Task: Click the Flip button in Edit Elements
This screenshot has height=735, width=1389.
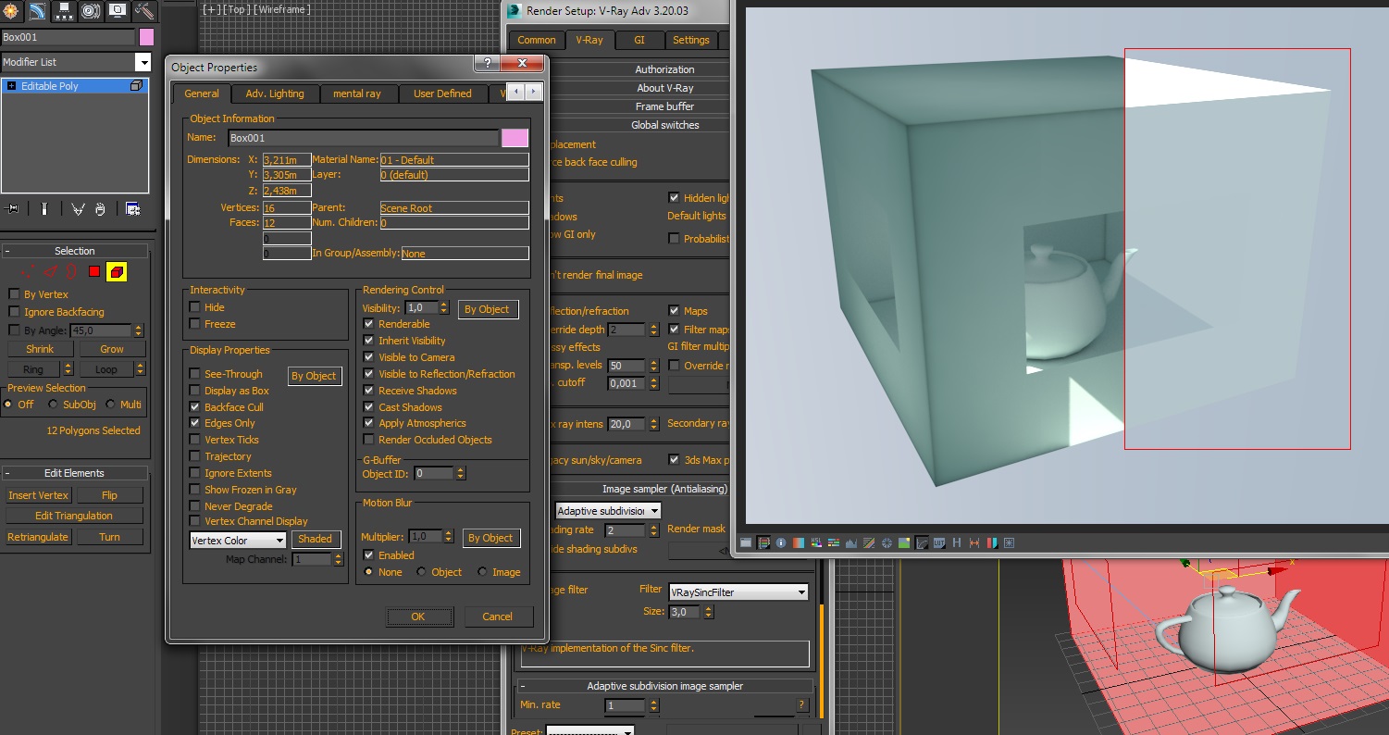Action: tap(109, 495)
